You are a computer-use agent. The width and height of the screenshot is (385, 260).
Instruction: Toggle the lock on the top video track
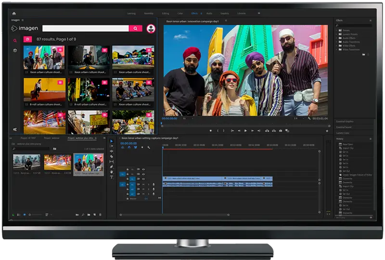point(128,169)
